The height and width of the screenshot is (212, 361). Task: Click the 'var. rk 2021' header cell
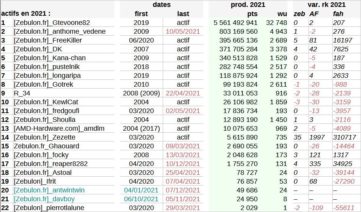pos(326,5)
